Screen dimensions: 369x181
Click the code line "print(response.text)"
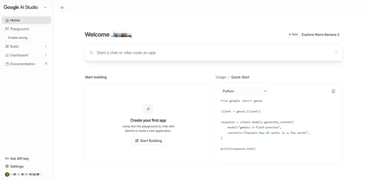pyautogui.click(x=238, y=149)
